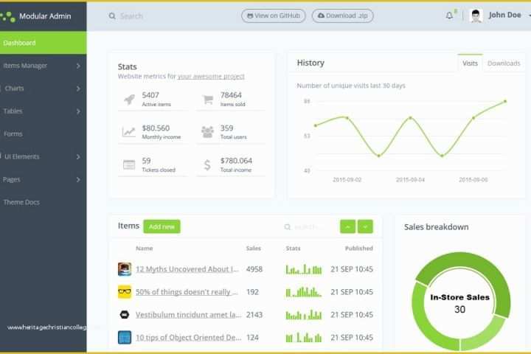
Task: Click the Sales column header
Action: pos(253,249)
